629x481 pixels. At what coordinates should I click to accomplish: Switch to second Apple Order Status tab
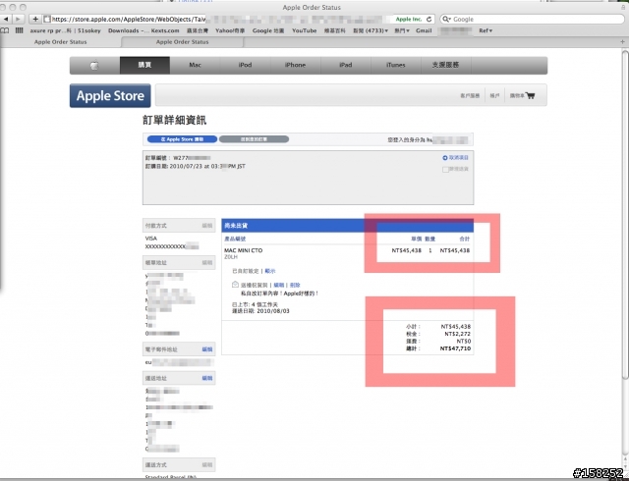click(x=182, y=41)
